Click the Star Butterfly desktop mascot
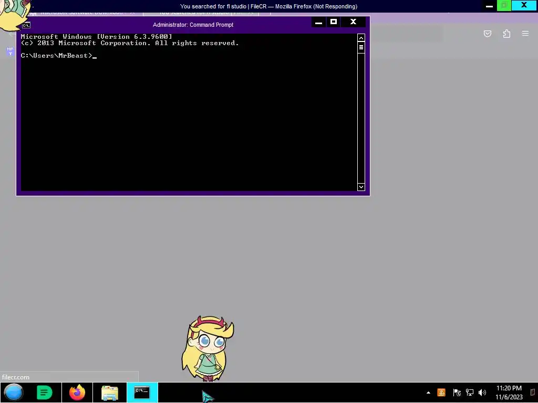 coord(208,348)
